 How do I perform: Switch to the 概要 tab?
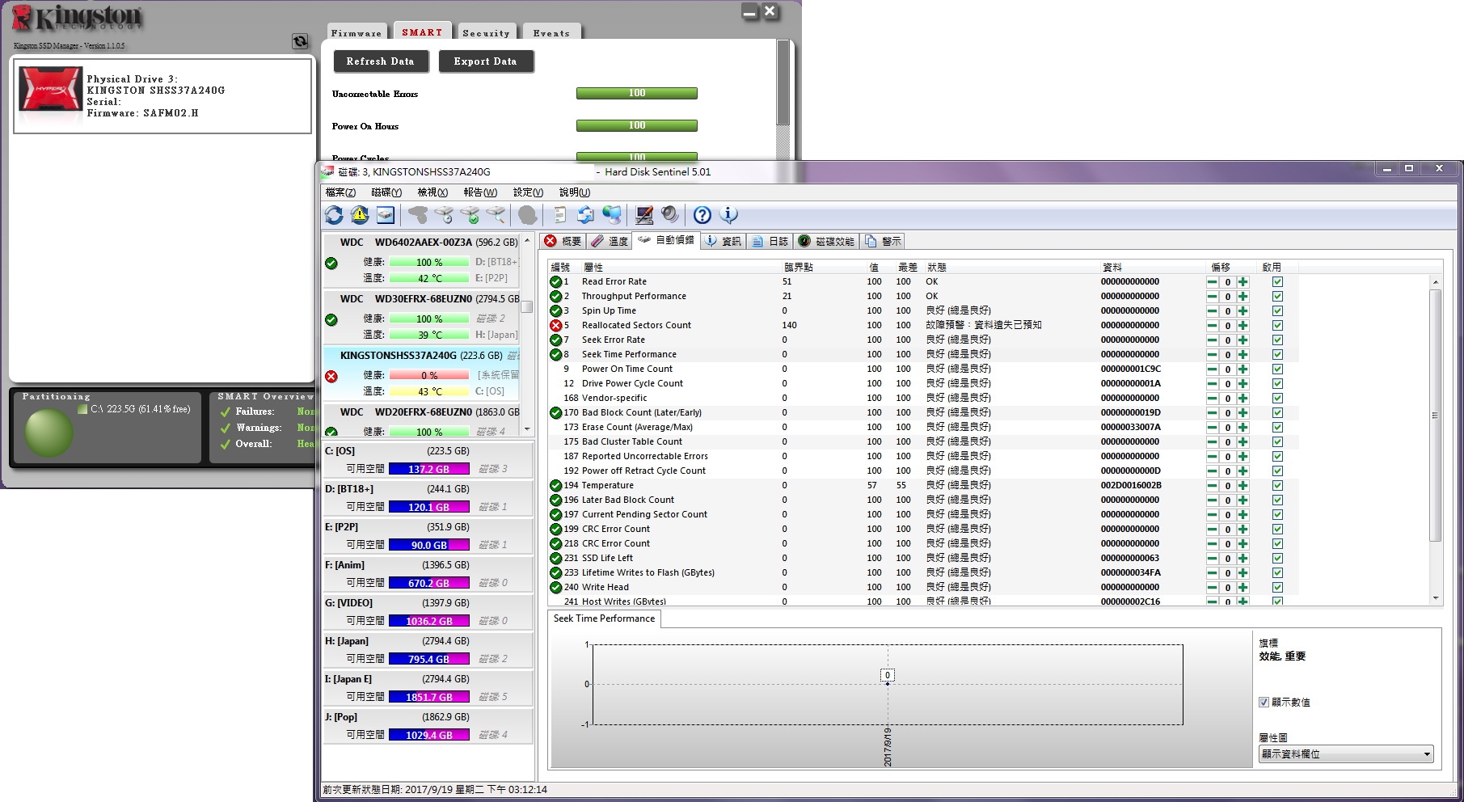coord(563,241)
